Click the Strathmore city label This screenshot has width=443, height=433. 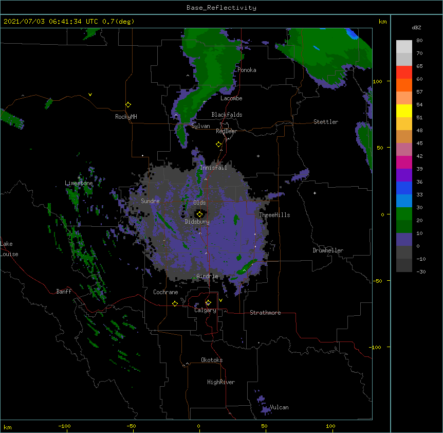tap(265, 313)
